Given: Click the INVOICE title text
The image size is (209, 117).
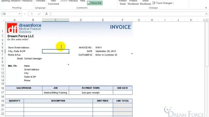Looking at the screenshot, I should (x=120, y=27).
